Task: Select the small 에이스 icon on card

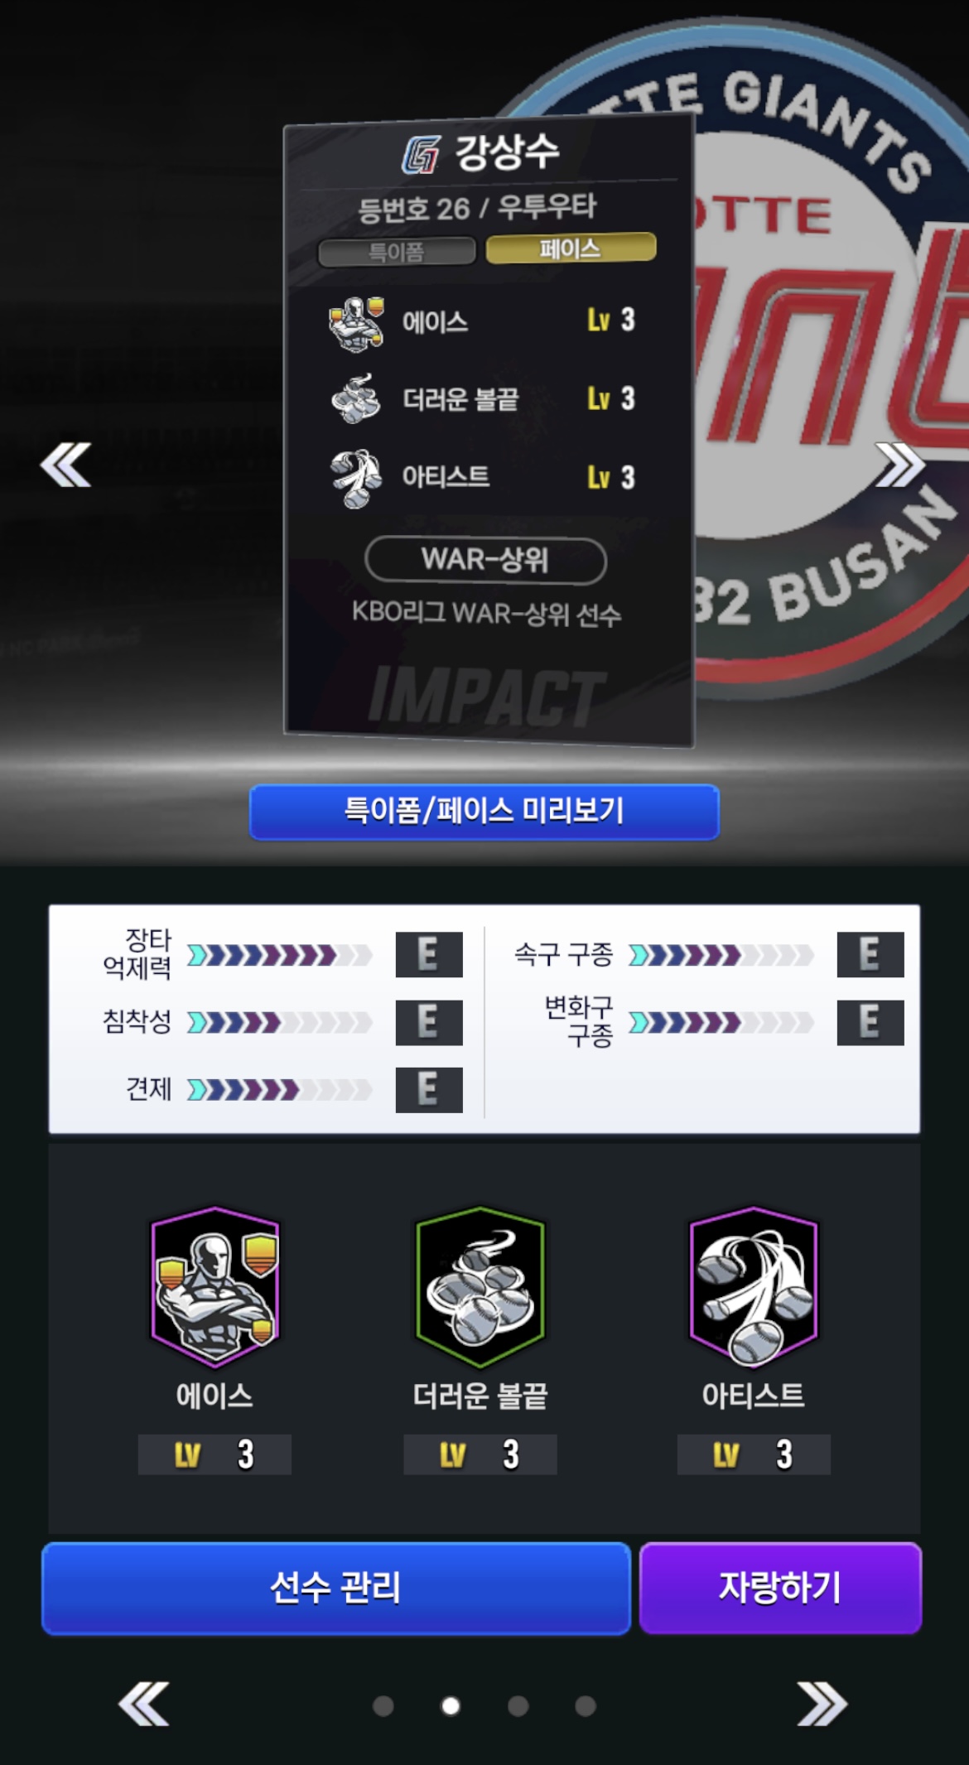Action: [356, 323]
